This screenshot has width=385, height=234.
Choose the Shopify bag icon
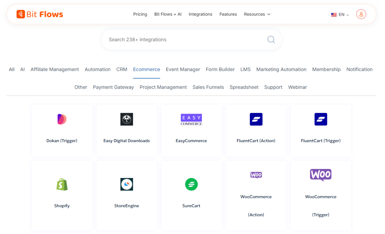click(x=62, y=184)
